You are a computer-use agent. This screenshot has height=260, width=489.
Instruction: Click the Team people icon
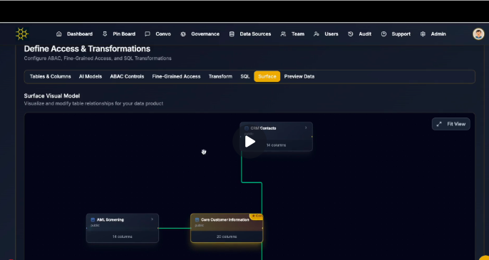tap(283, 34)
